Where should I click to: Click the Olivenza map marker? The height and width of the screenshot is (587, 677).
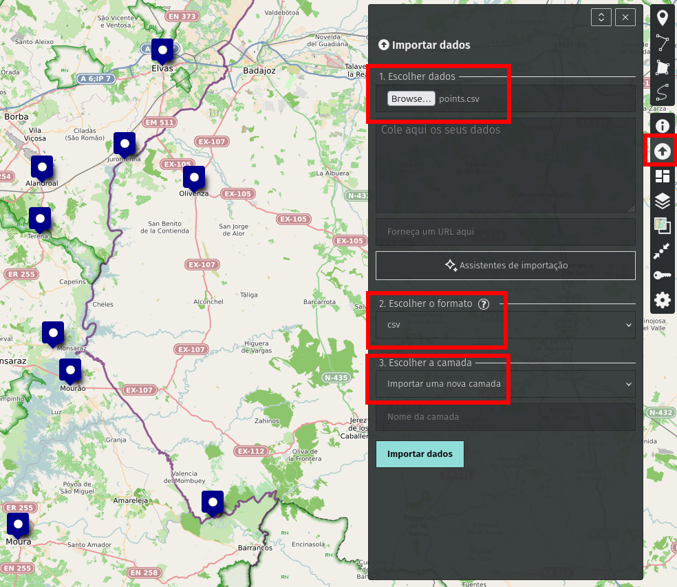pyautogui.click(x=194, y=178)
